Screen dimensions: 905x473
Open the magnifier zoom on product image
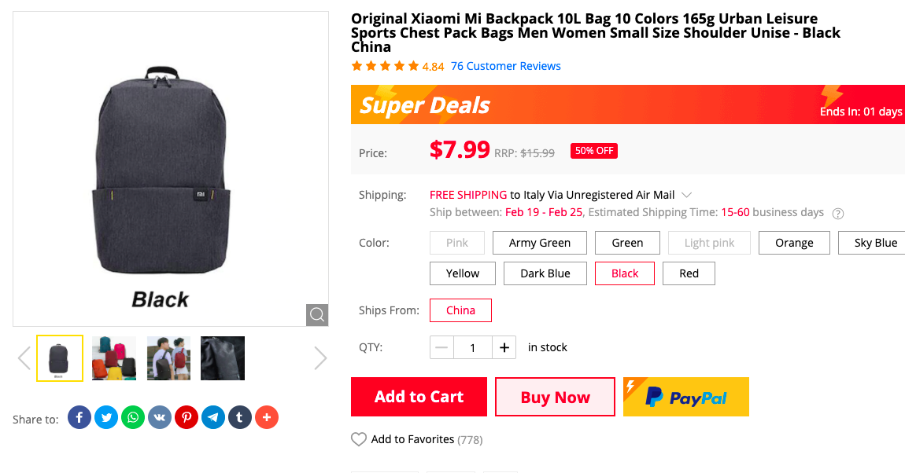[x=317, y=314]
